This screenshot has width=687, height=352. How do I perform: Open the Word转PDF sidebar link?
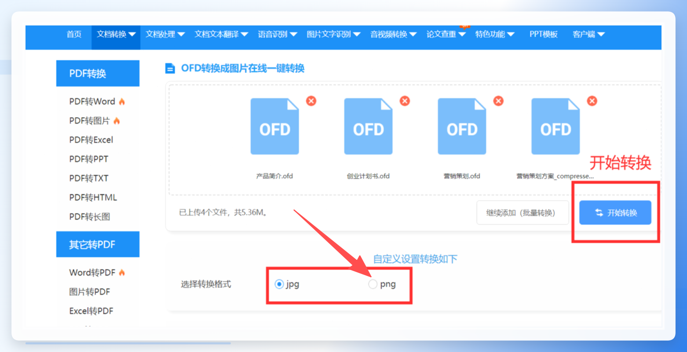(x=92, y=273)
